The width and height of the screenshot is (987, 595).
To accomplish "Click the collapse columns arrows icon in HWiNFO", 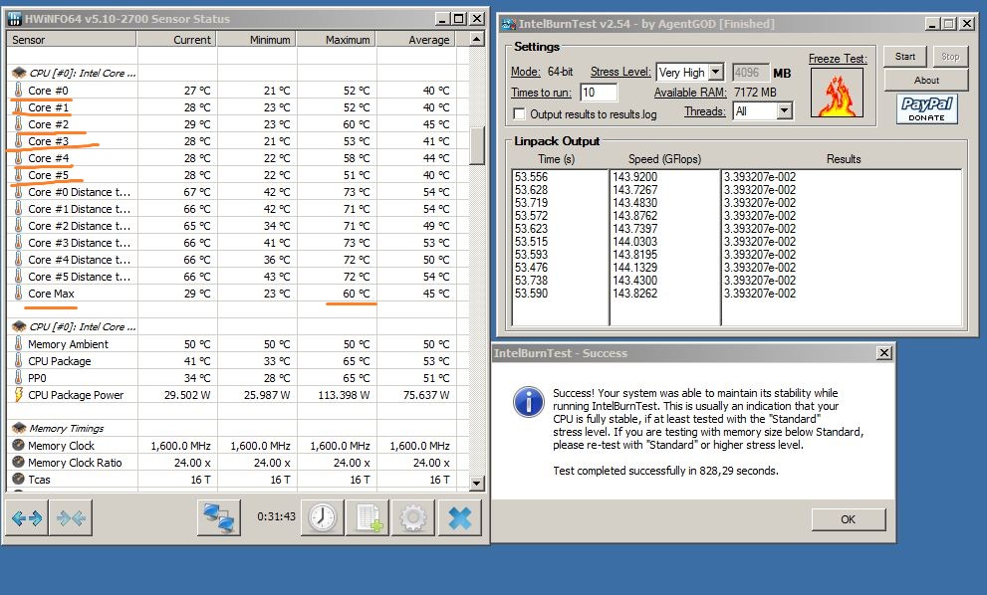I will 71,517.
